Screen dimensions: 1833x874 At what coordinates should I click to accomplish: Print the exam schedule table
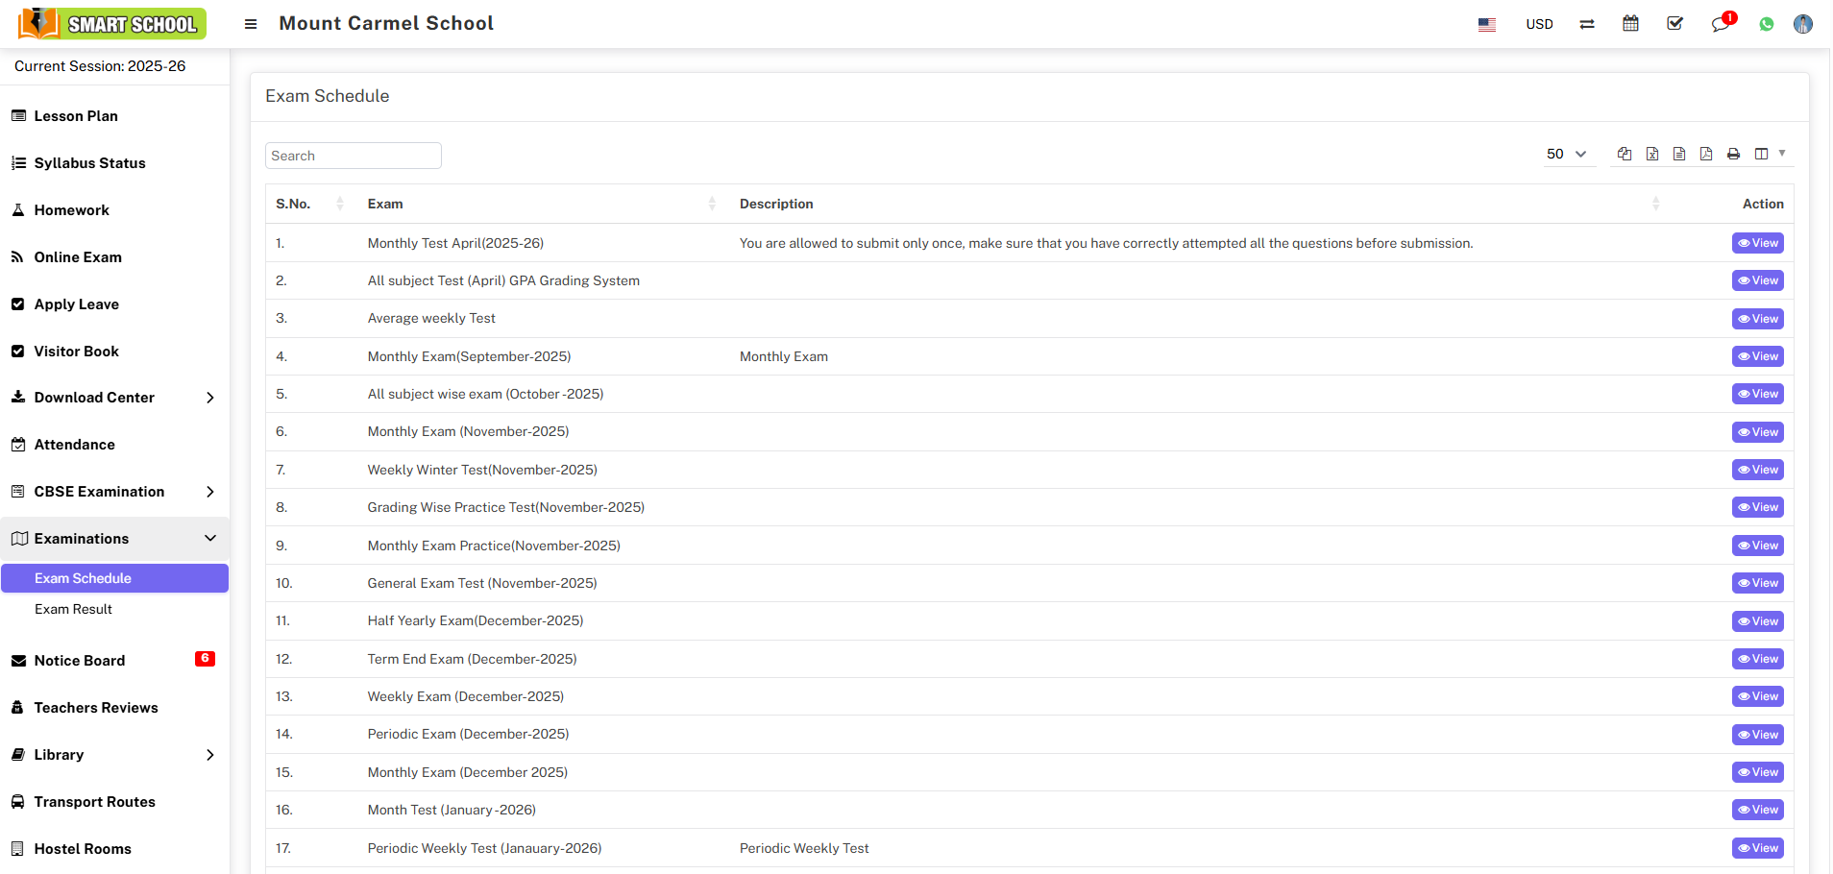1733,154
